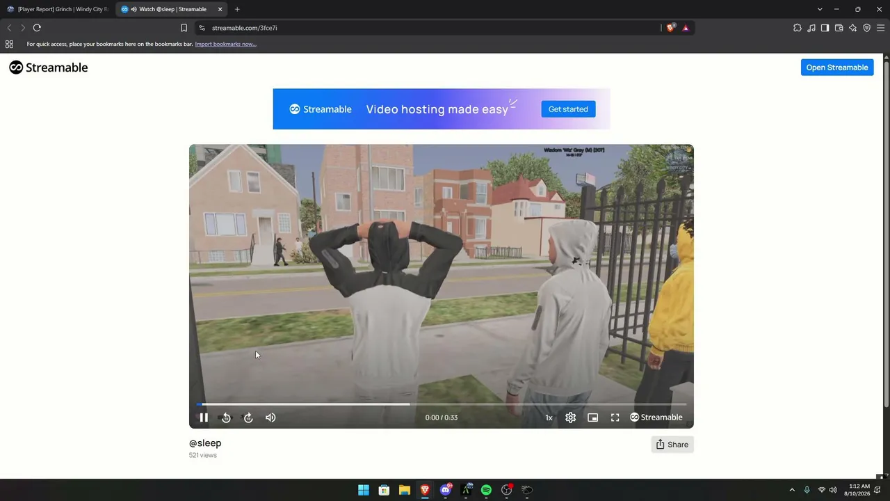This screenshot has height=501, width=890.
Task: Click the Brave browser taskbar icon
Action: pos(425,490)
